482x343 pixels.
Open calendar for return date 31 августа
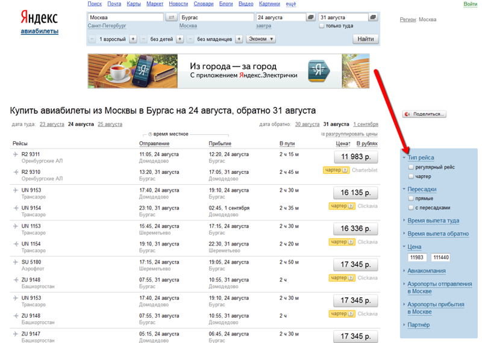[373, 17]
